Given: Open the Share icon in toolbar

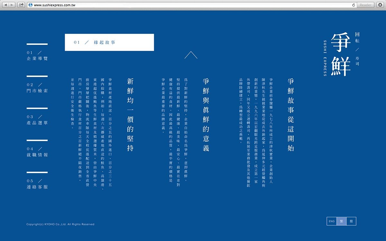Looking at the screenshot, I should point(21,5).
